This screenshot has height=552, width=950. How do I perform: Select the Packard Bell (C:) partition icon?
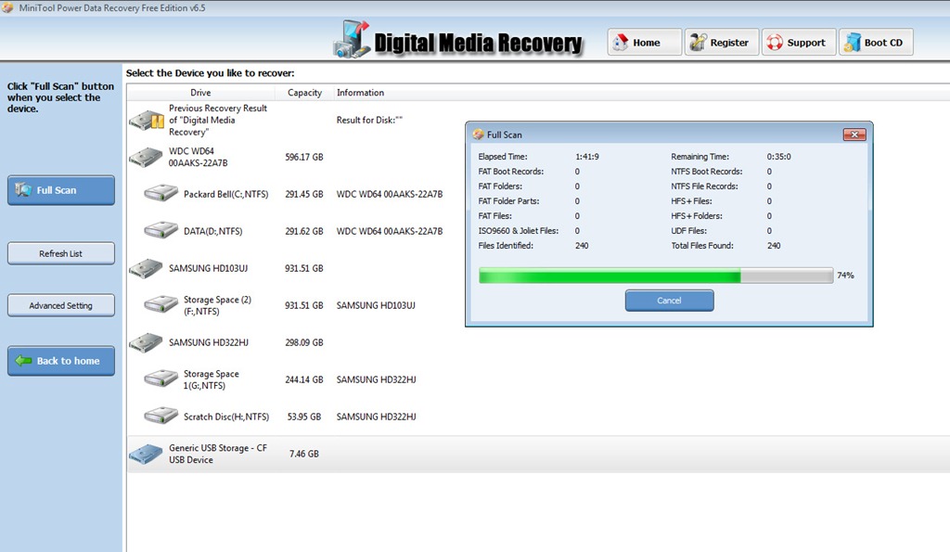click(x=160, y=194)
